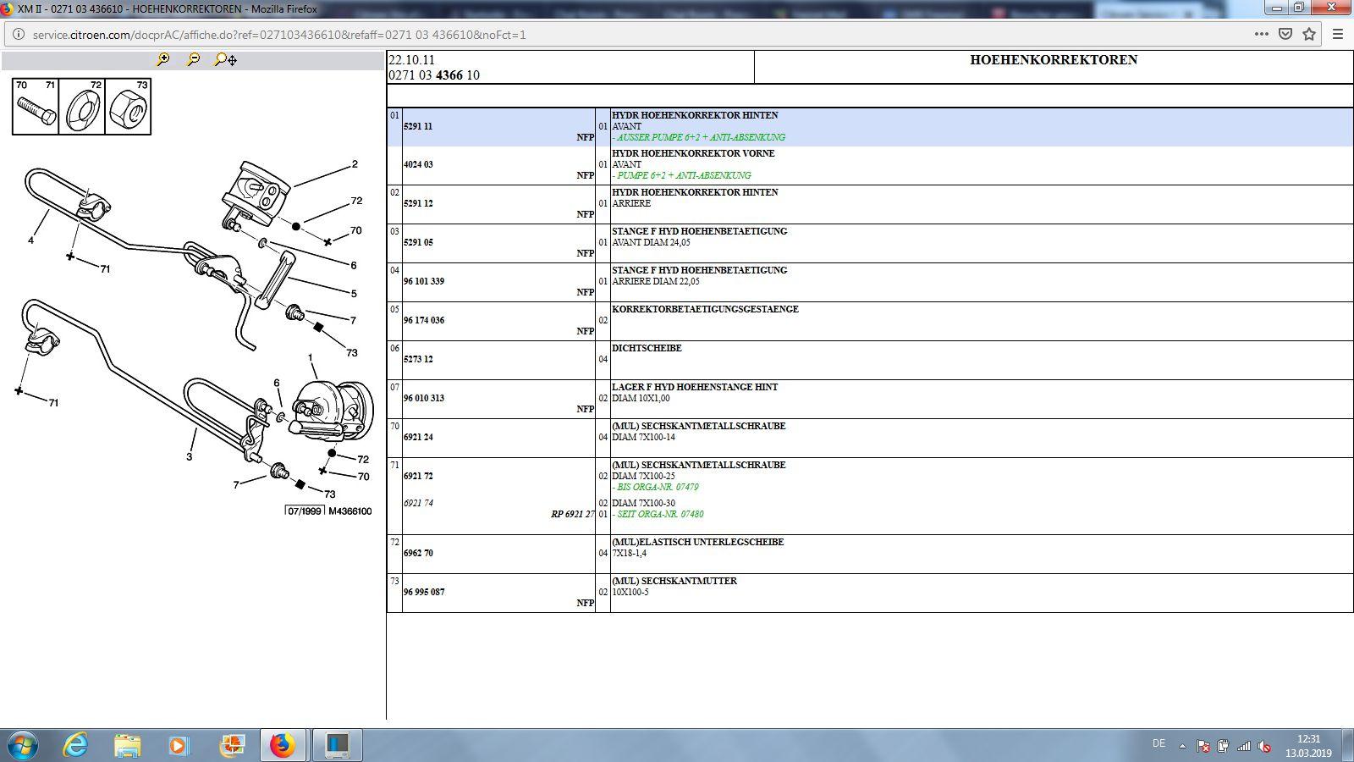Click the taskbar icon left of Firefox
The height and width of the screenshot is (762, 1354).
click(x=231, y=745)
